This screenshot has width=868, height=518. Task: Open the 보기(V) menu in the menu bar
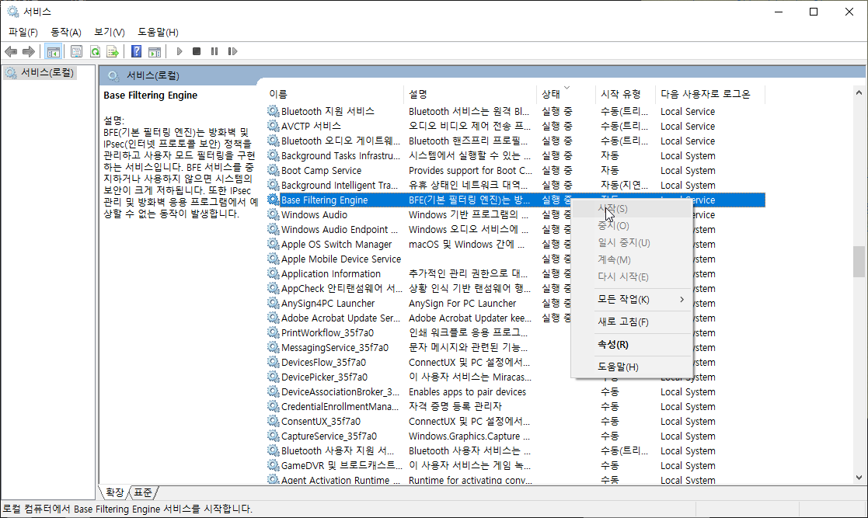click(109, 32)
